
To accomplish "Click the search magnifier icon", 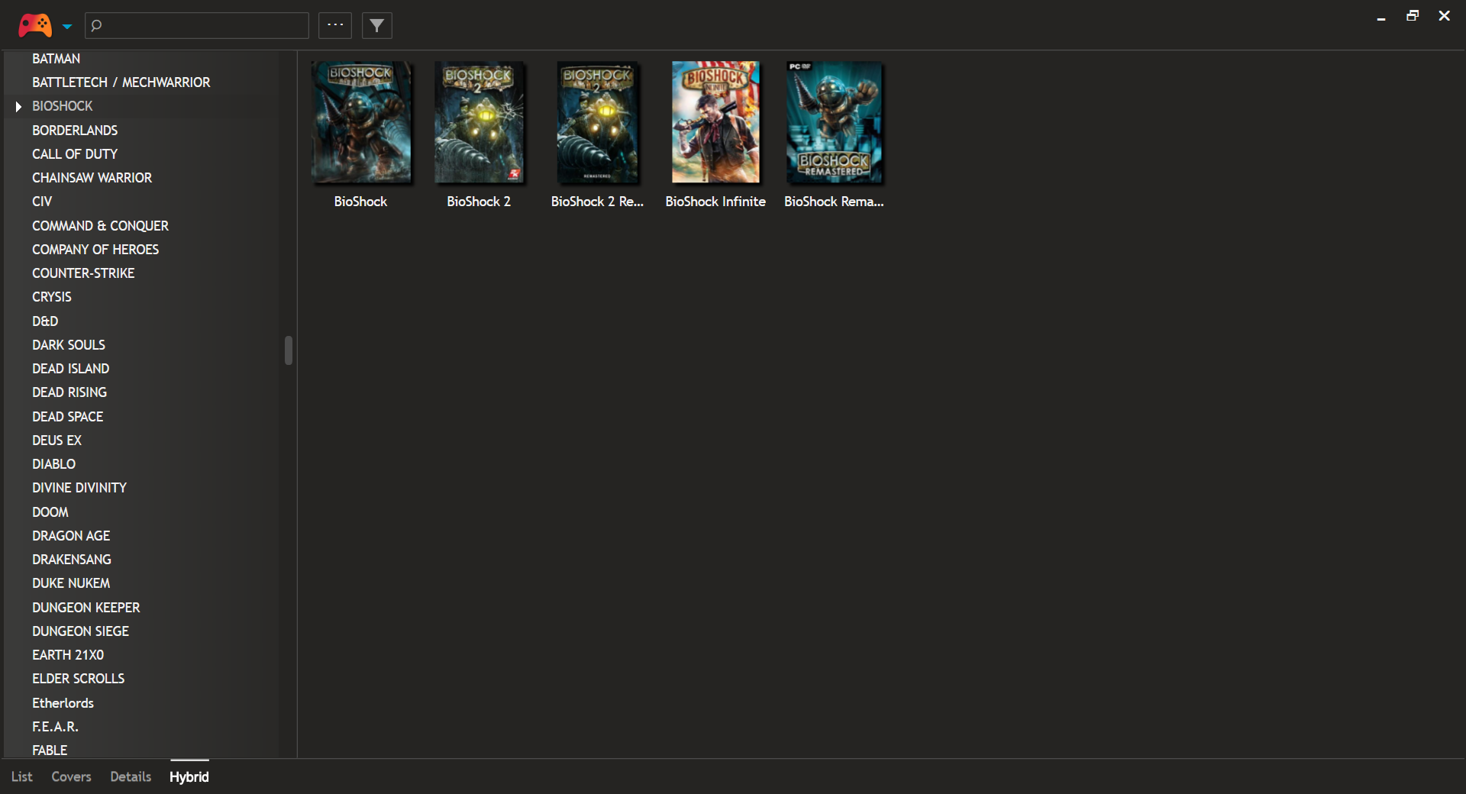I will click(x=96, y=25).
